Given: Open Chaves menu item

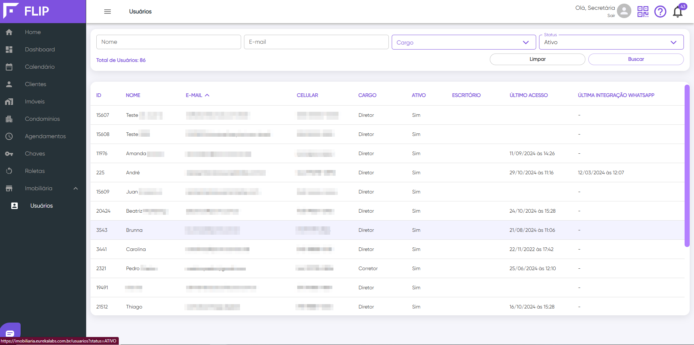Looking at the screenshot, I should (35, 154).
